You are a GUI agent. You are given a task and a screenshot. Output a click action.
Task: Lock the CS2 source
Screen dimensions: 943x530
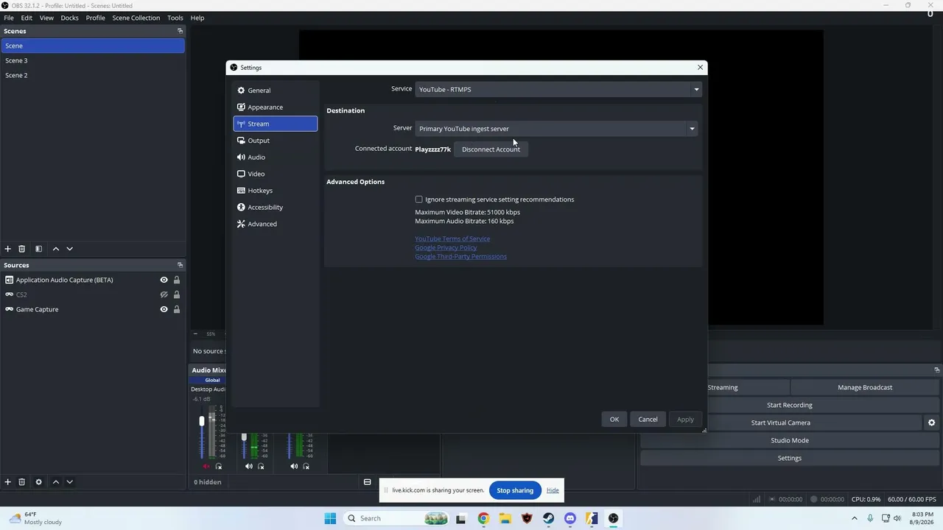[x=177, y=294]
